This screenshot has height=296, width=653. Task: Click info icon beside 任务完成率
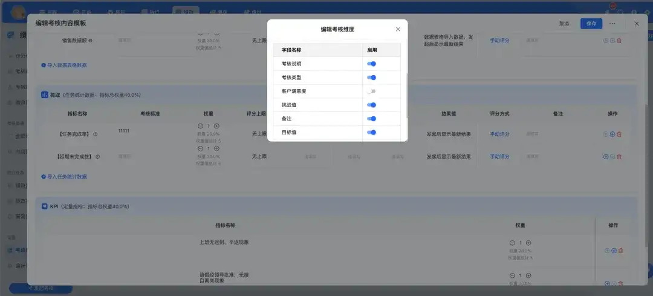[x=96, y=134]
